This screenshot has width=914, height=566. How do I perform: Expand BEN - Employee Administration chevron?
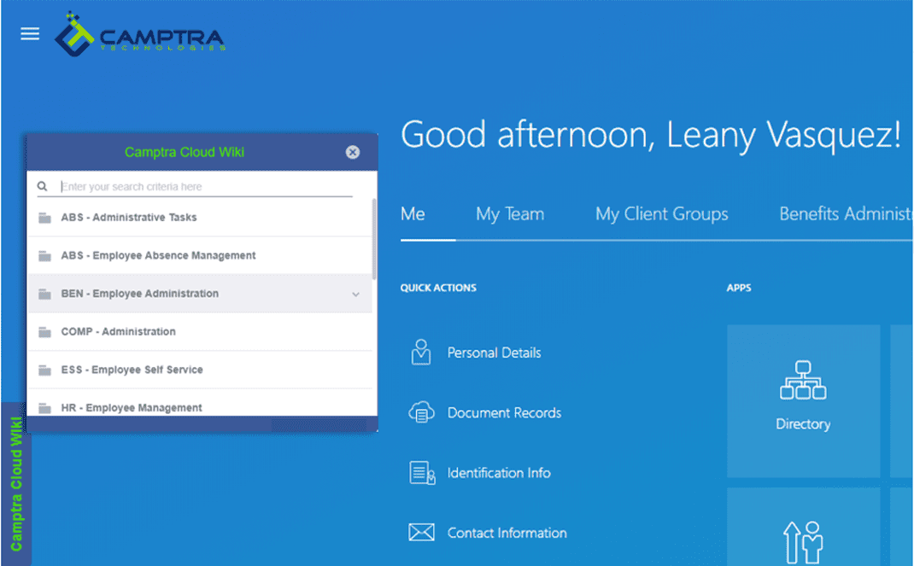coord(356,295)
